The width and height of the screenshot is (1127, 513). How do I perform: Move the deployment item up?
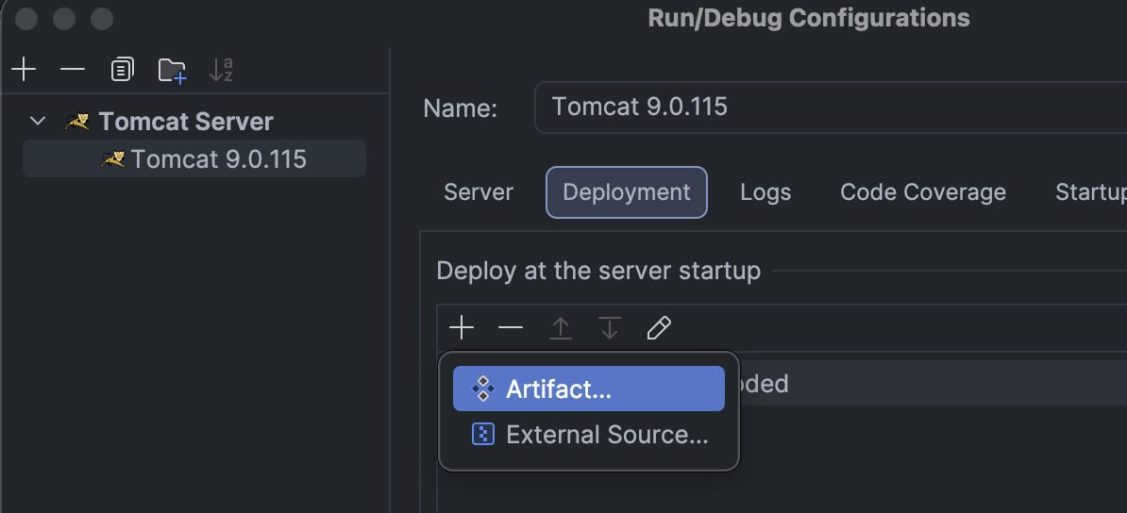click(x=561, y=327)
